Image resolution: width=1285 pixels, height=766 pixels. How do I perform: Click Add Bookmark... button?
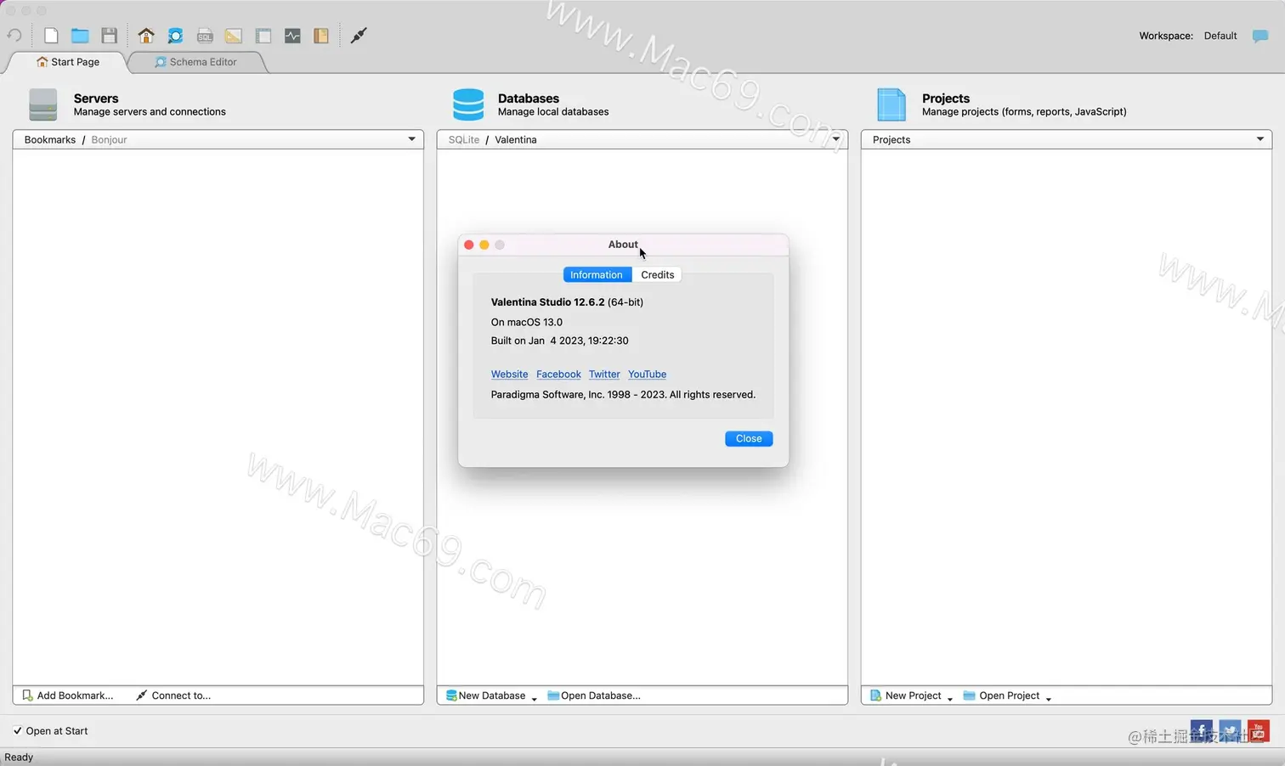[x=68, y=696]
